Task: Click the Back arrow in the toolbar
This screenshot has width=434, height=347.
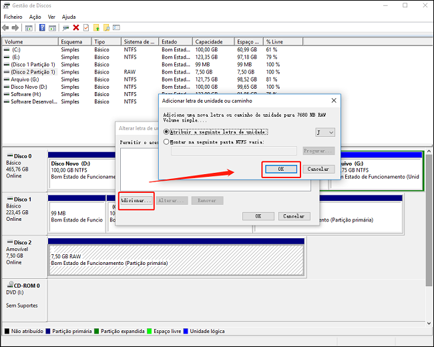Action: point(5,27)
